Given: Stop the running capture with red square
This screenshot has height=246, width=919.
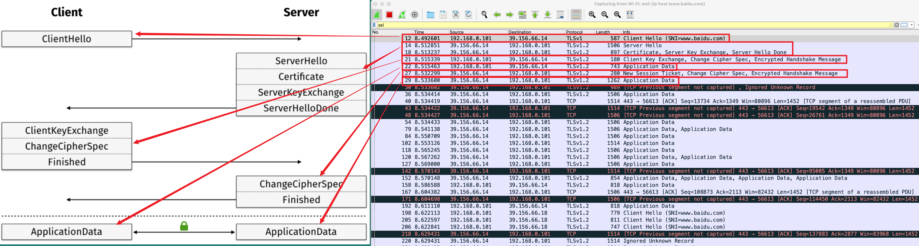Looking at the screenshot, I should point(389,15).
